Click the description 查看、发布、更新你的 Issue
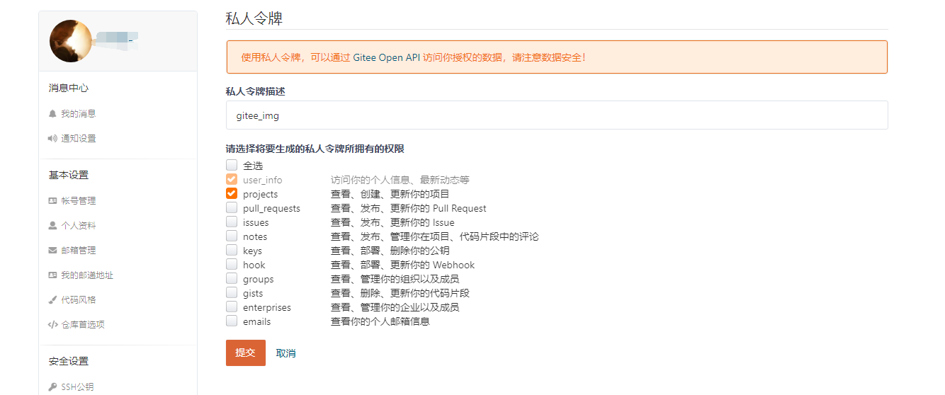The height and width of the screenshot is (395, 945). [393, 222]
